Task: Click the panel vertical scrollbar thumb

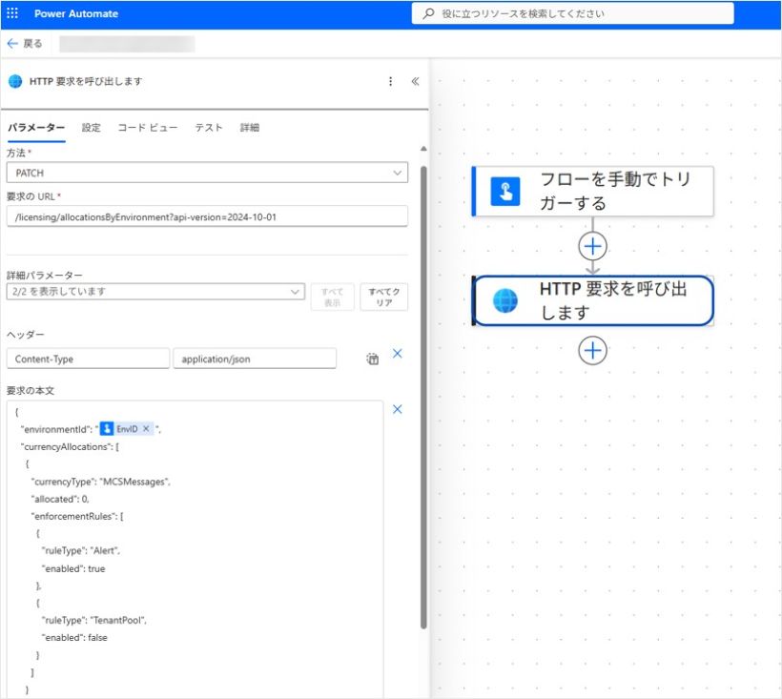Action: pyautogui.click(x=423, y=398)
